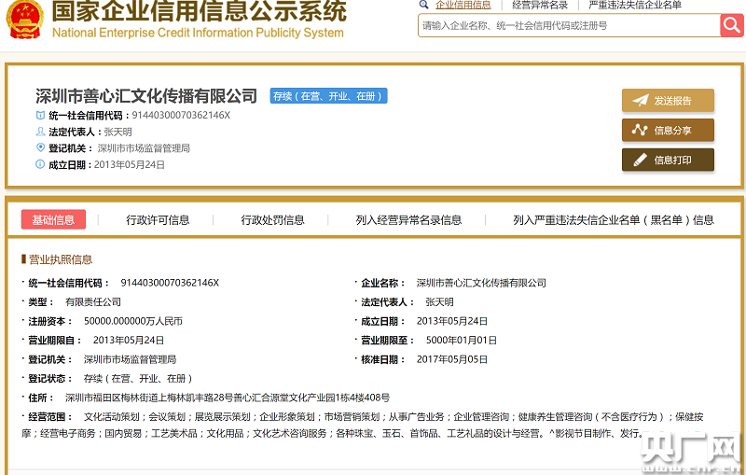Click the clock icon beside 成立日期
This screenshot has height=475, width=746.
40,164
